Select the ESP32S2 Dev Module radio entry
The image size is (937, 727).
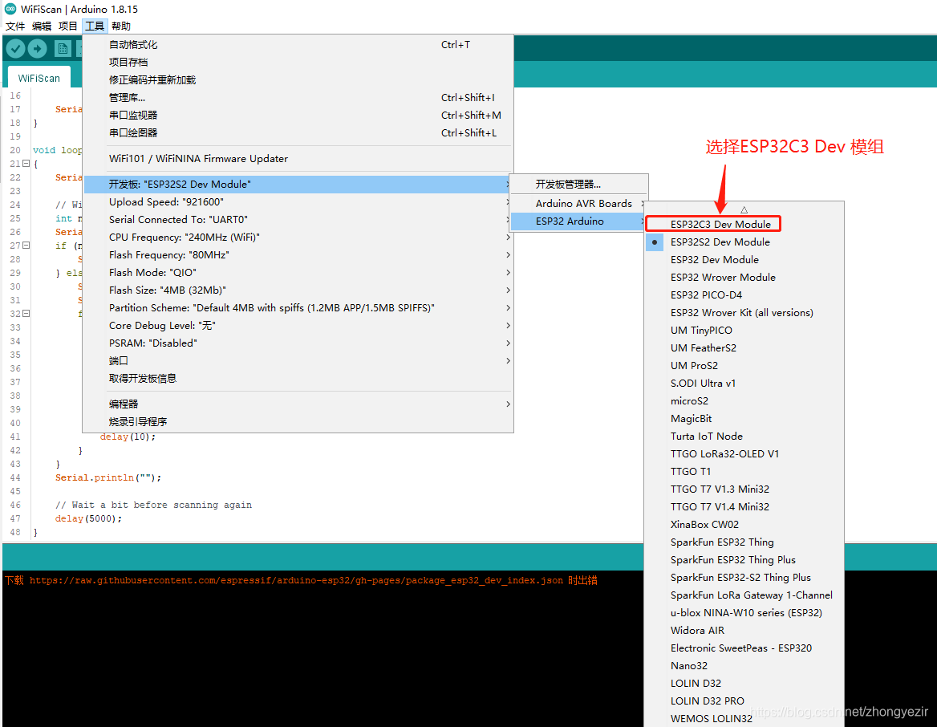(744, 242)
